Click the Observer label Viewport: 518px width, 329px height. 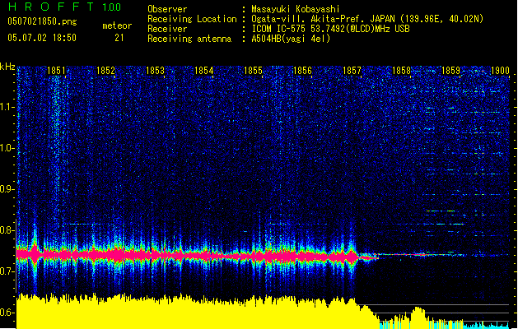167,9
